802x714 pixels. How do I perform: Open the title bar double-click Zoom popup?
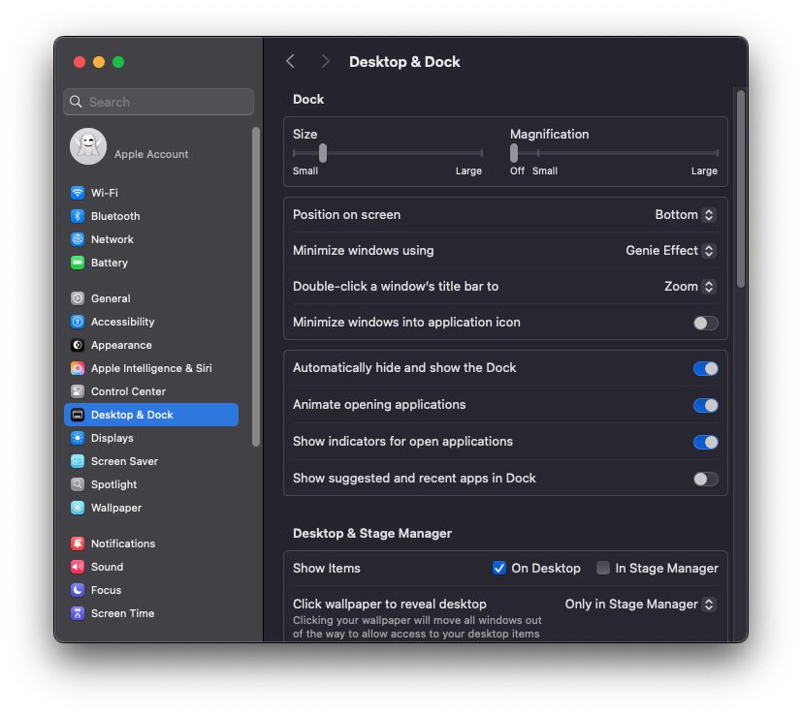click(690, 286)
